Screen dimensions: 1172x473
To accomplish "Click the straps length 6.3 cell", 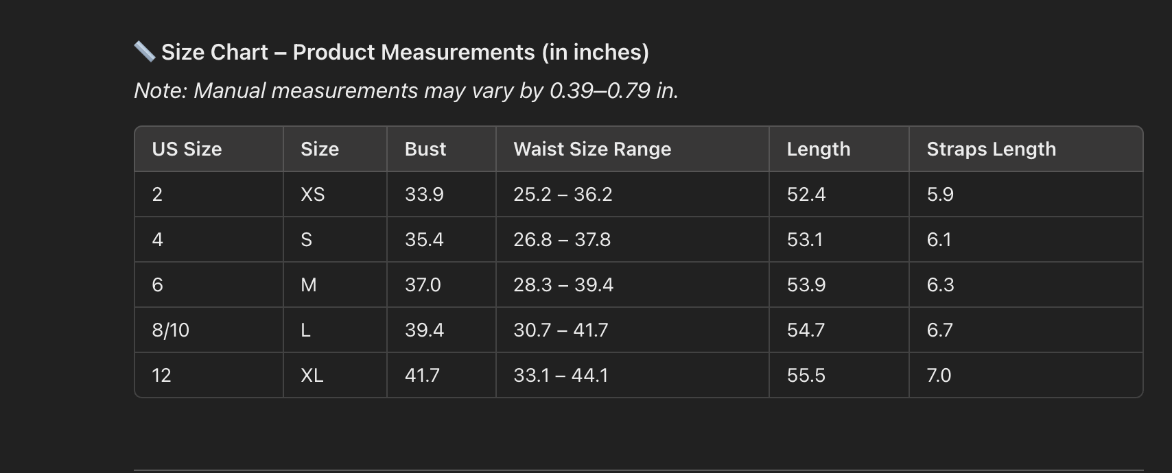I will [x=940, y=285].
